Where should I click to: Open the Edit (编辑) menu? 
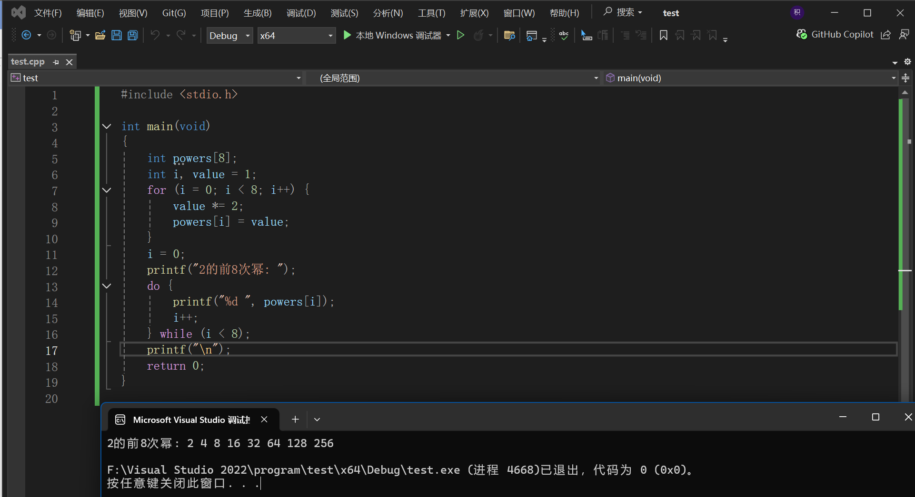click(90, 13)
